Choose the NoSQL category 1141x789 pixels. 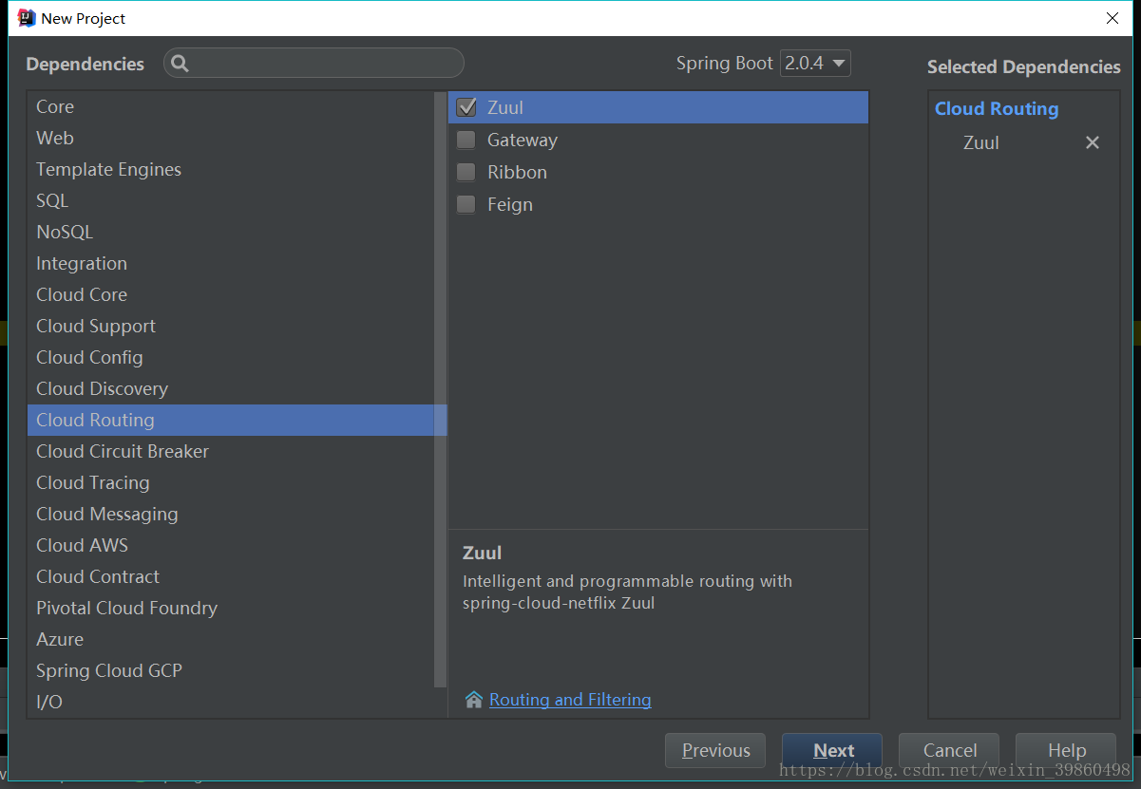pos(231,232)
